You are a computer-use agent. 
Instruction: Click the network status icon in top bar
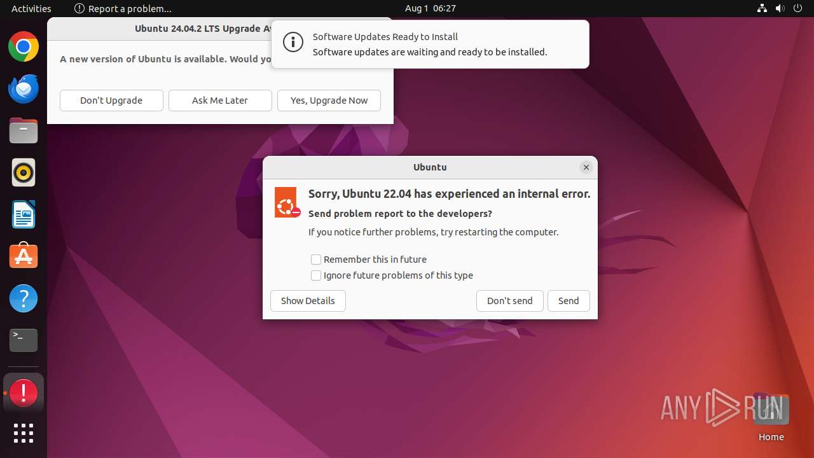762,8
